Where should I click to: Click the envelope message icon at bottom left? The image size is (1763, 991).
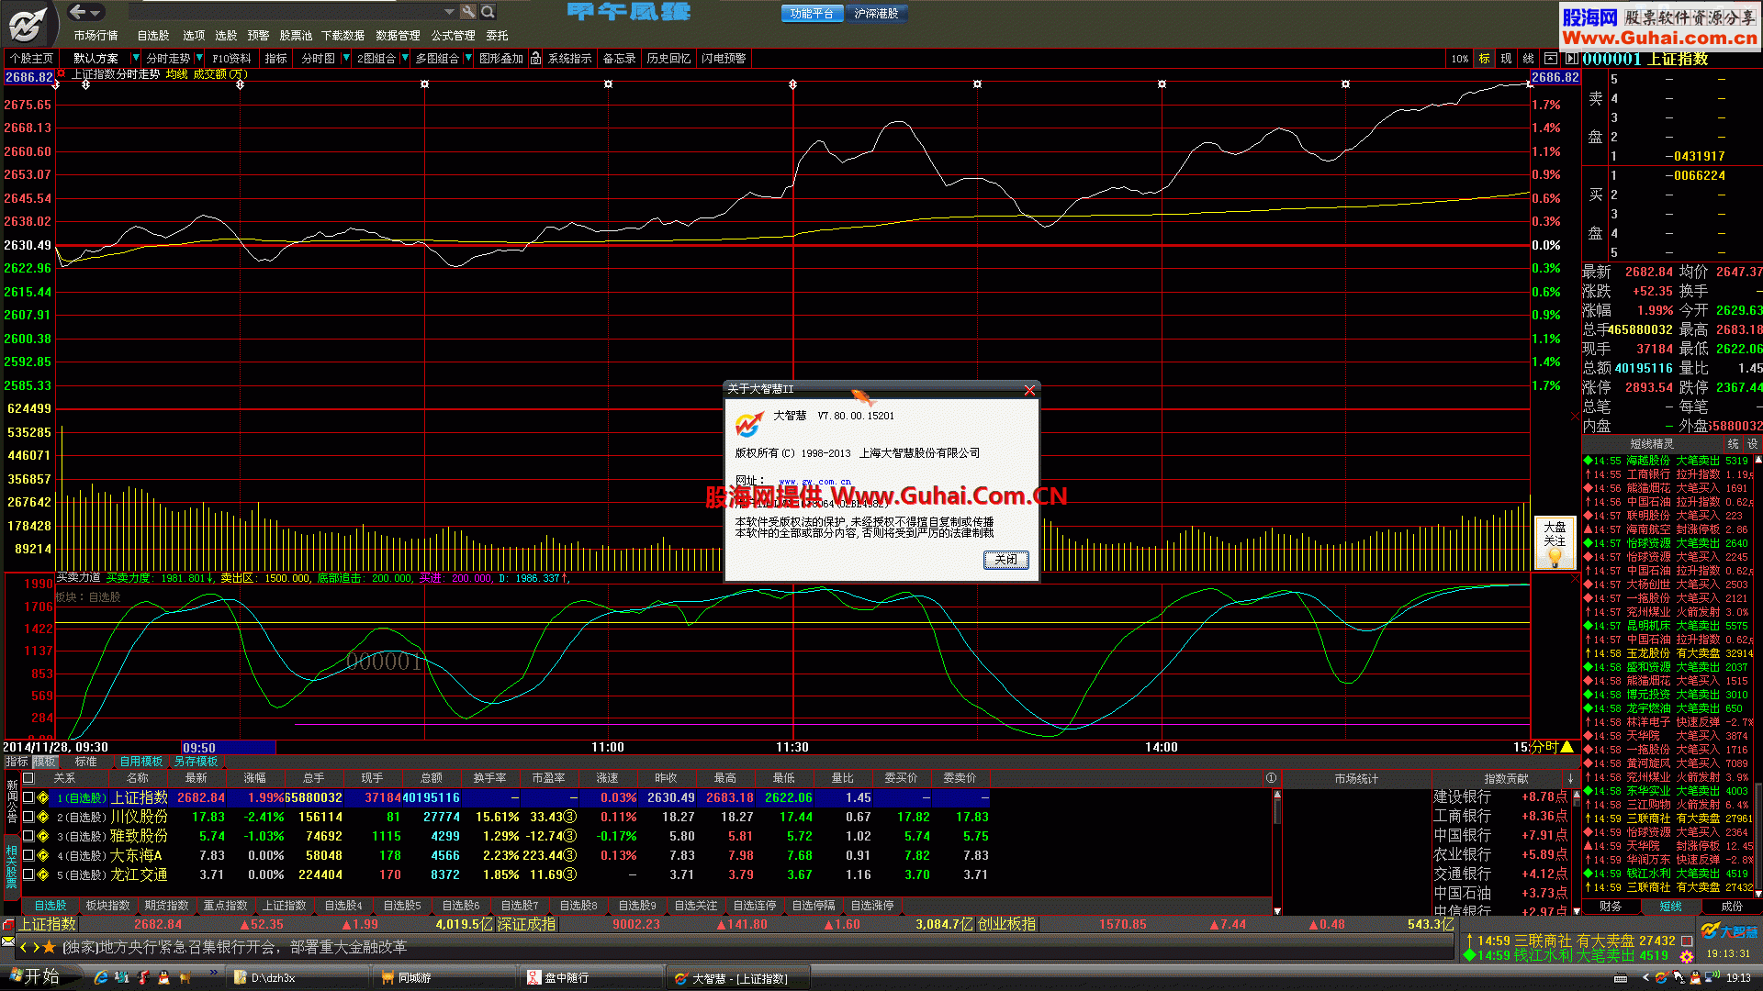coord(8,942)
